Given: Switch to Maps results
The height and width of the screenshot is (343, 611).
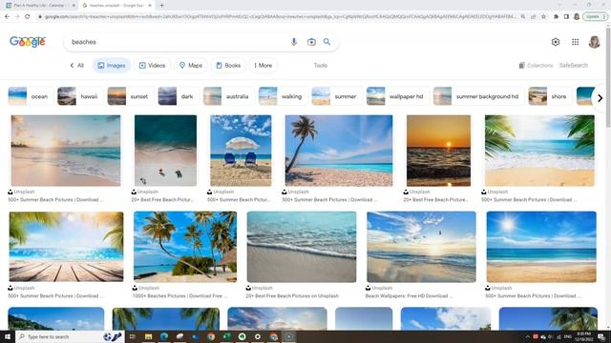Looking at the screenshot, I should pyautogui.click(x=191, y=66).
